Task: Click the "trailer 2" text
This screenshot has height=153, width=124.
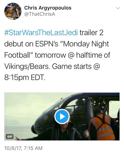Action: (92, 33)
